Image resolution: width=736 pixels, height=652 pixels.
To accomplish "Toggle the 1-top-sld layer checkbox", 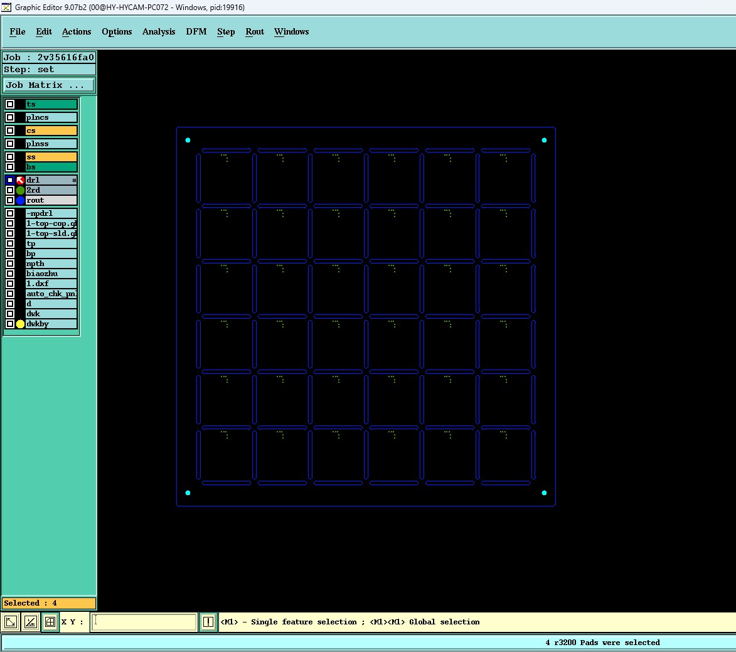I will pos(10,234).
